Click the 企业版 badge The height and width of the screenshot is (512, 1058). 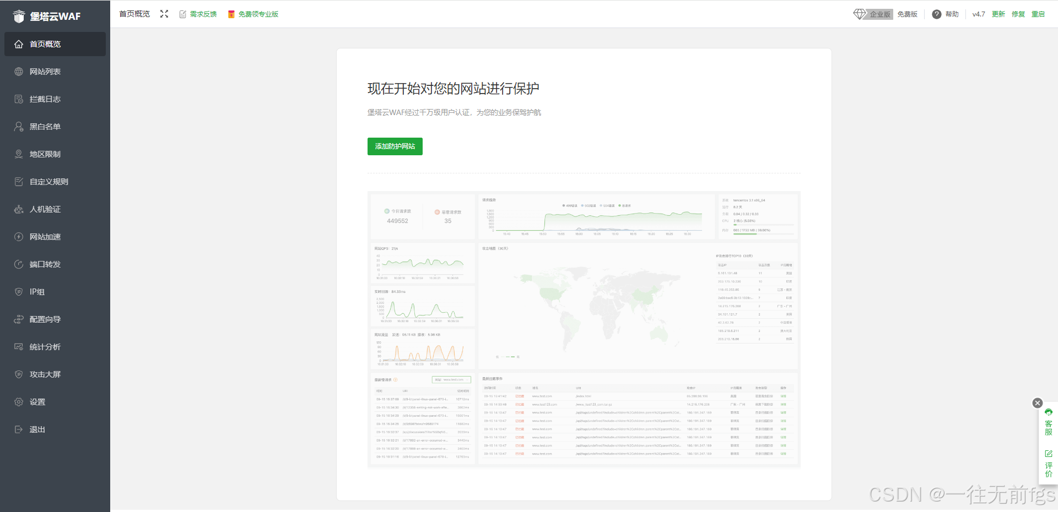click(x=880, y=14)
